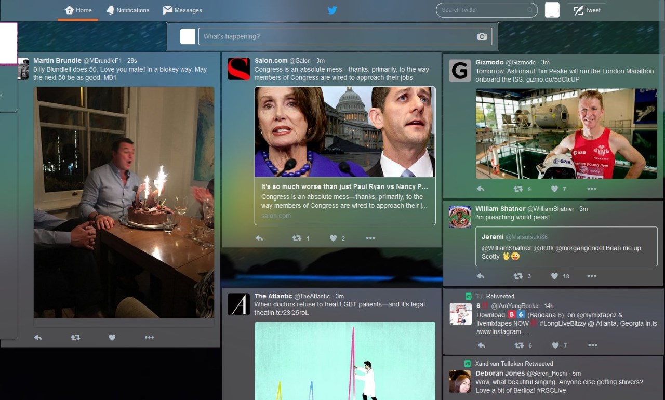The height and width of the screenshot is (400, 665).
Task: Click the Search Twitter field
Action: pyautogui.click(x=486, y=10)
